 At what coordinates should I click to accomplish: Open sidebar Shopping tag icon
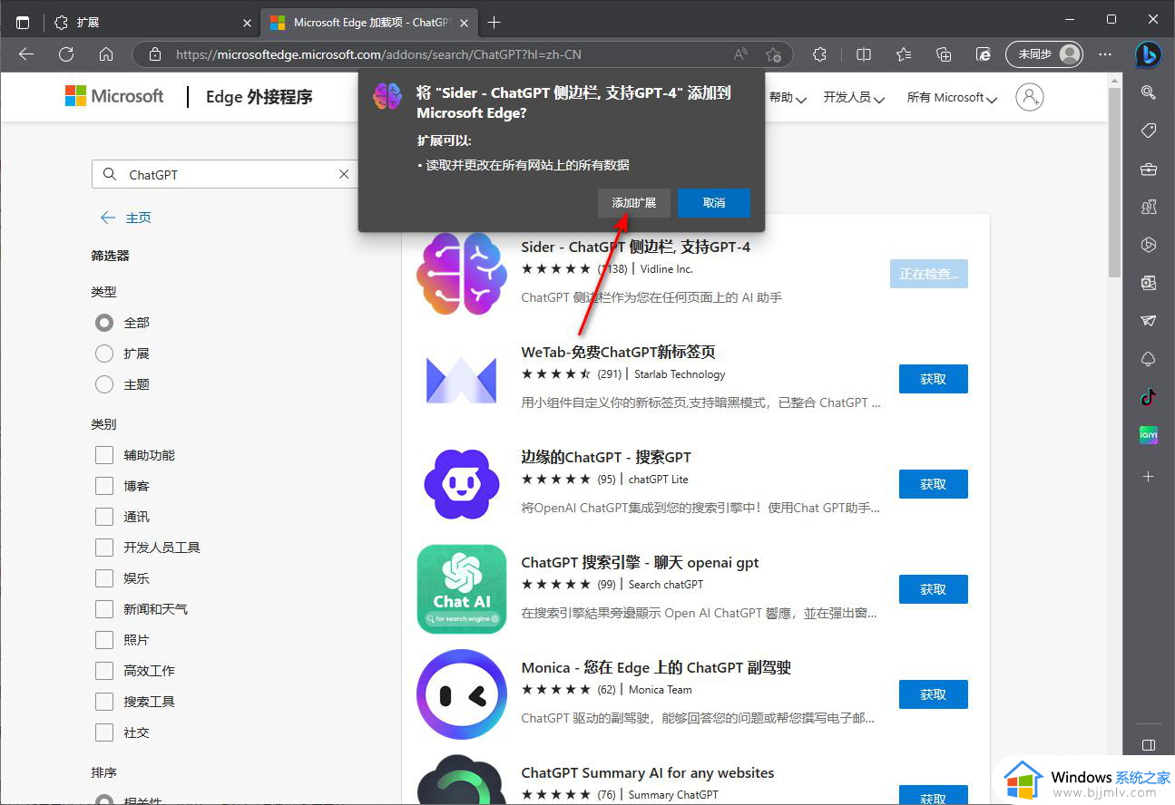click(1148, 131)
